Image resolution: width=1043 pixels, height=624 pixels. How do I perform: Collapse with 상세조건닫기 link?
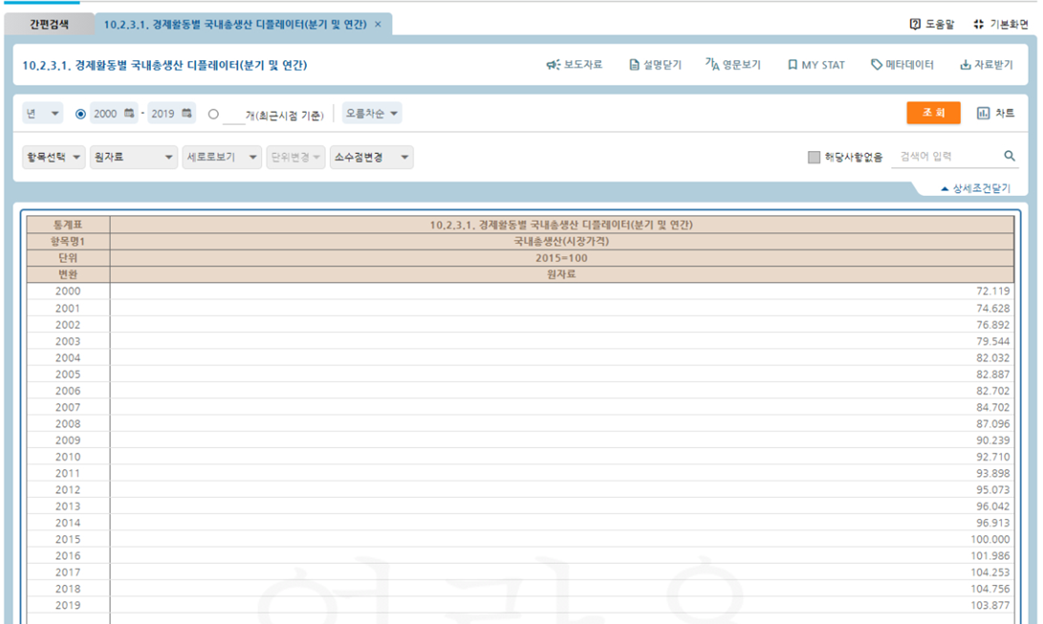coord(975,189)
